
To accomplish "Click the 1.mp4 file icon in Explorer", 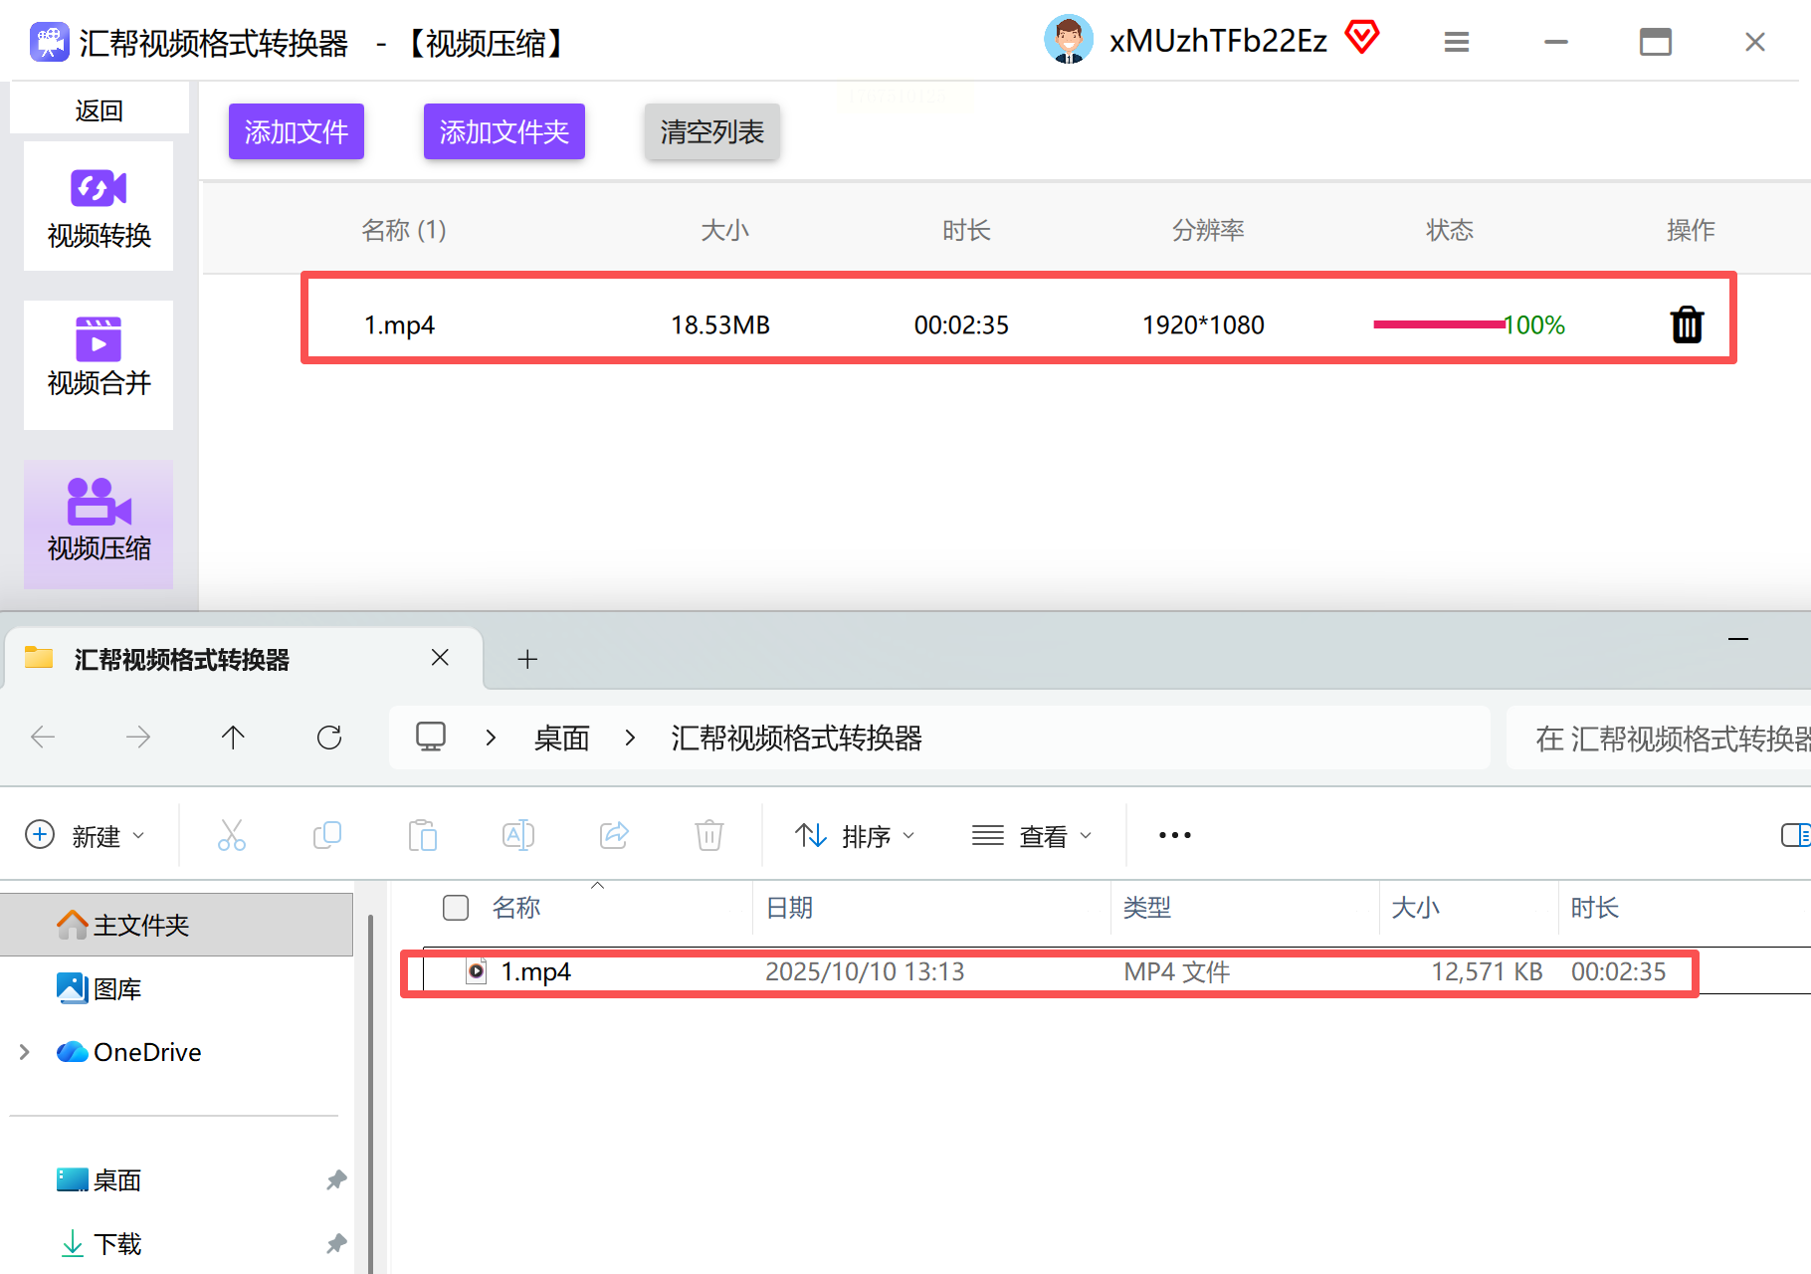I will (477, 971).
